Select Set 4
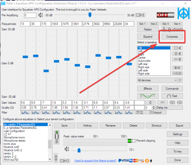The image size is (191, 165). point(177,24)
